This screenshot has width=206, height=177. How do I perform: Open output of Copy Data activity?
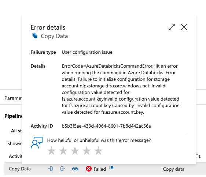click(63, 169)
